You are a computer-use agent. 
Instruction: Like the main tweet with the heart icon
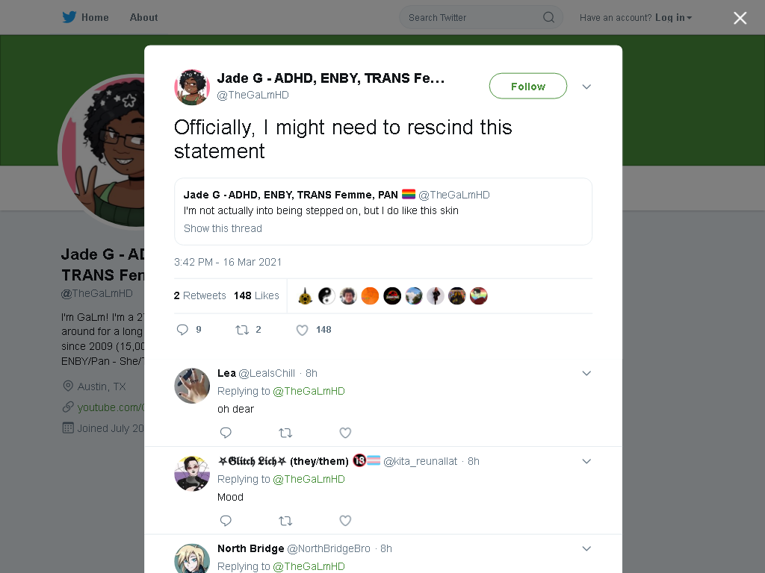[x=302, y=330]
